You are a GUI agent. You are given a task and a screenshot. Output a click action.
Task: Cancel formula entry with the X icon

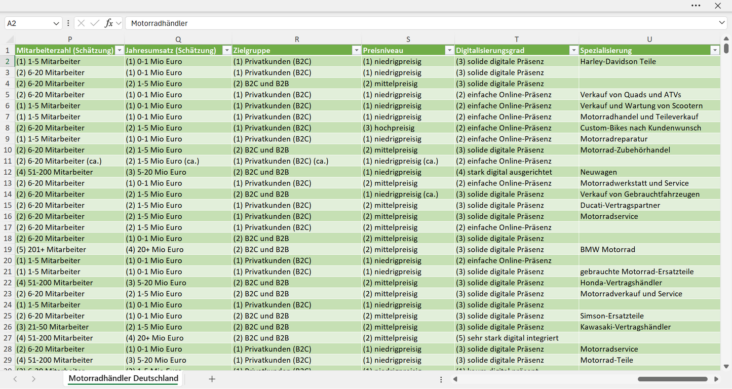pyautogui.click(x=81, y=23)
